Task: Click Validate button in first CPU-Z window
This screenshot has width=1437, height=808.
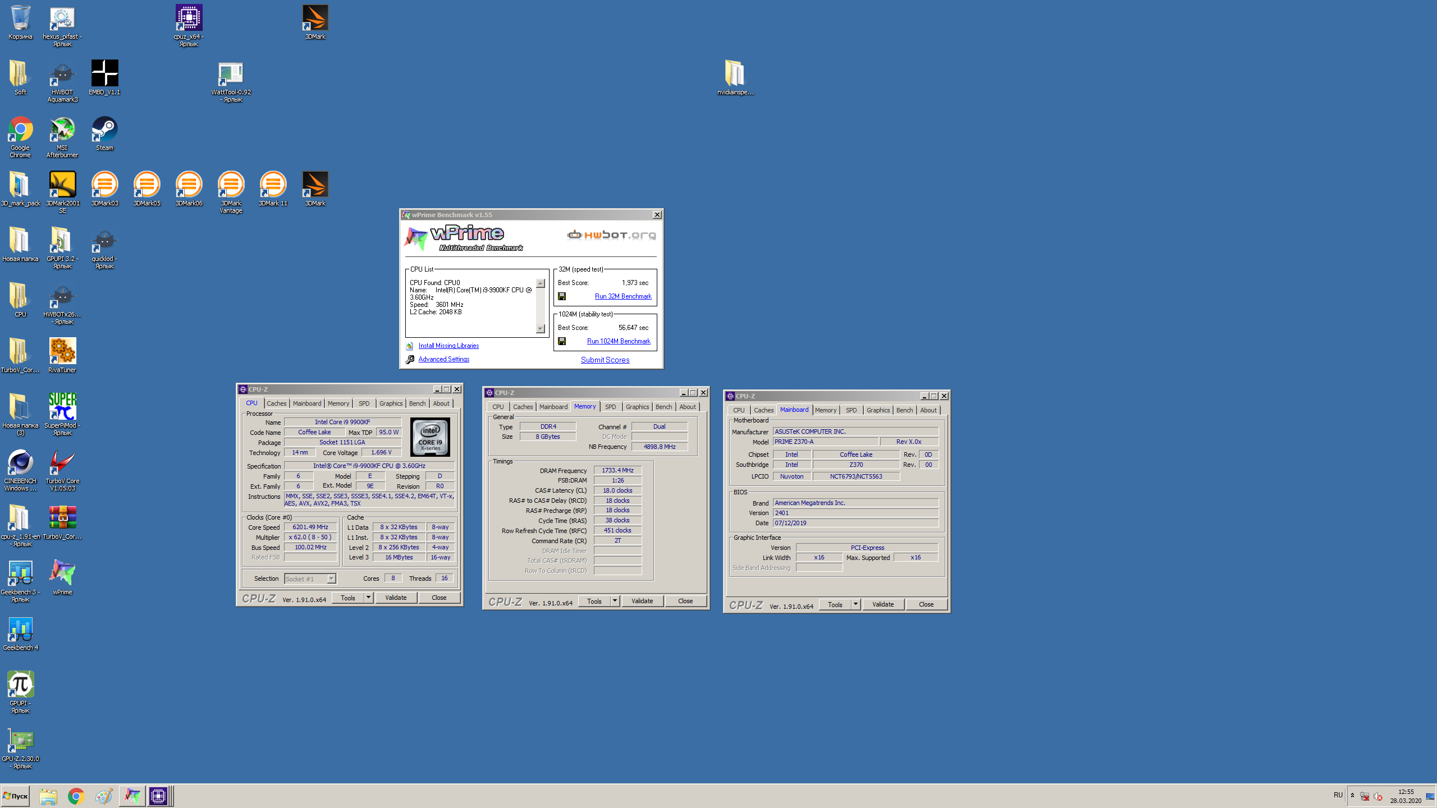Action: (396, 598)
